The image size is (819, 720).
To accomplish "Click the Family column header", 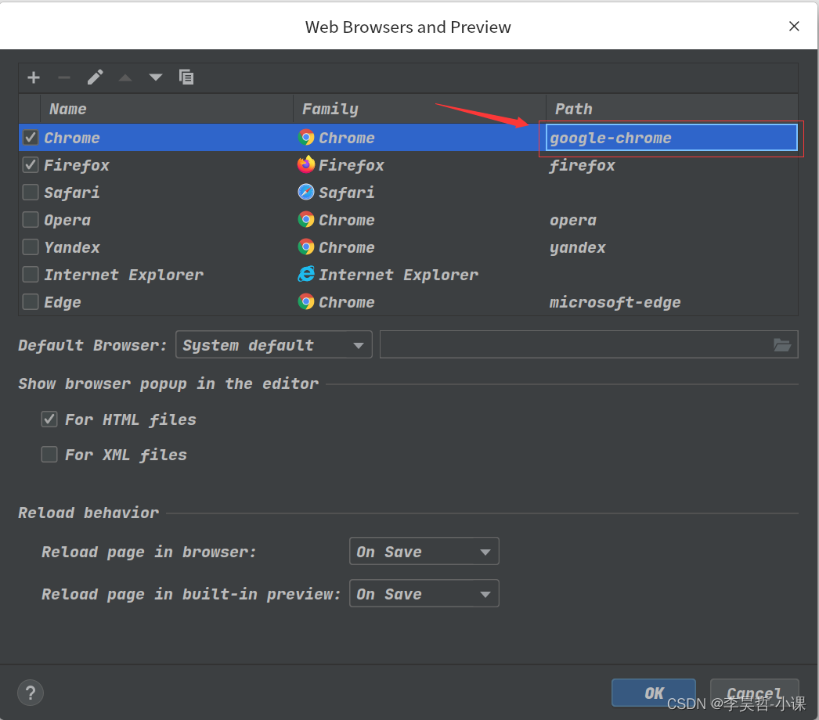I will pos(420,109).
